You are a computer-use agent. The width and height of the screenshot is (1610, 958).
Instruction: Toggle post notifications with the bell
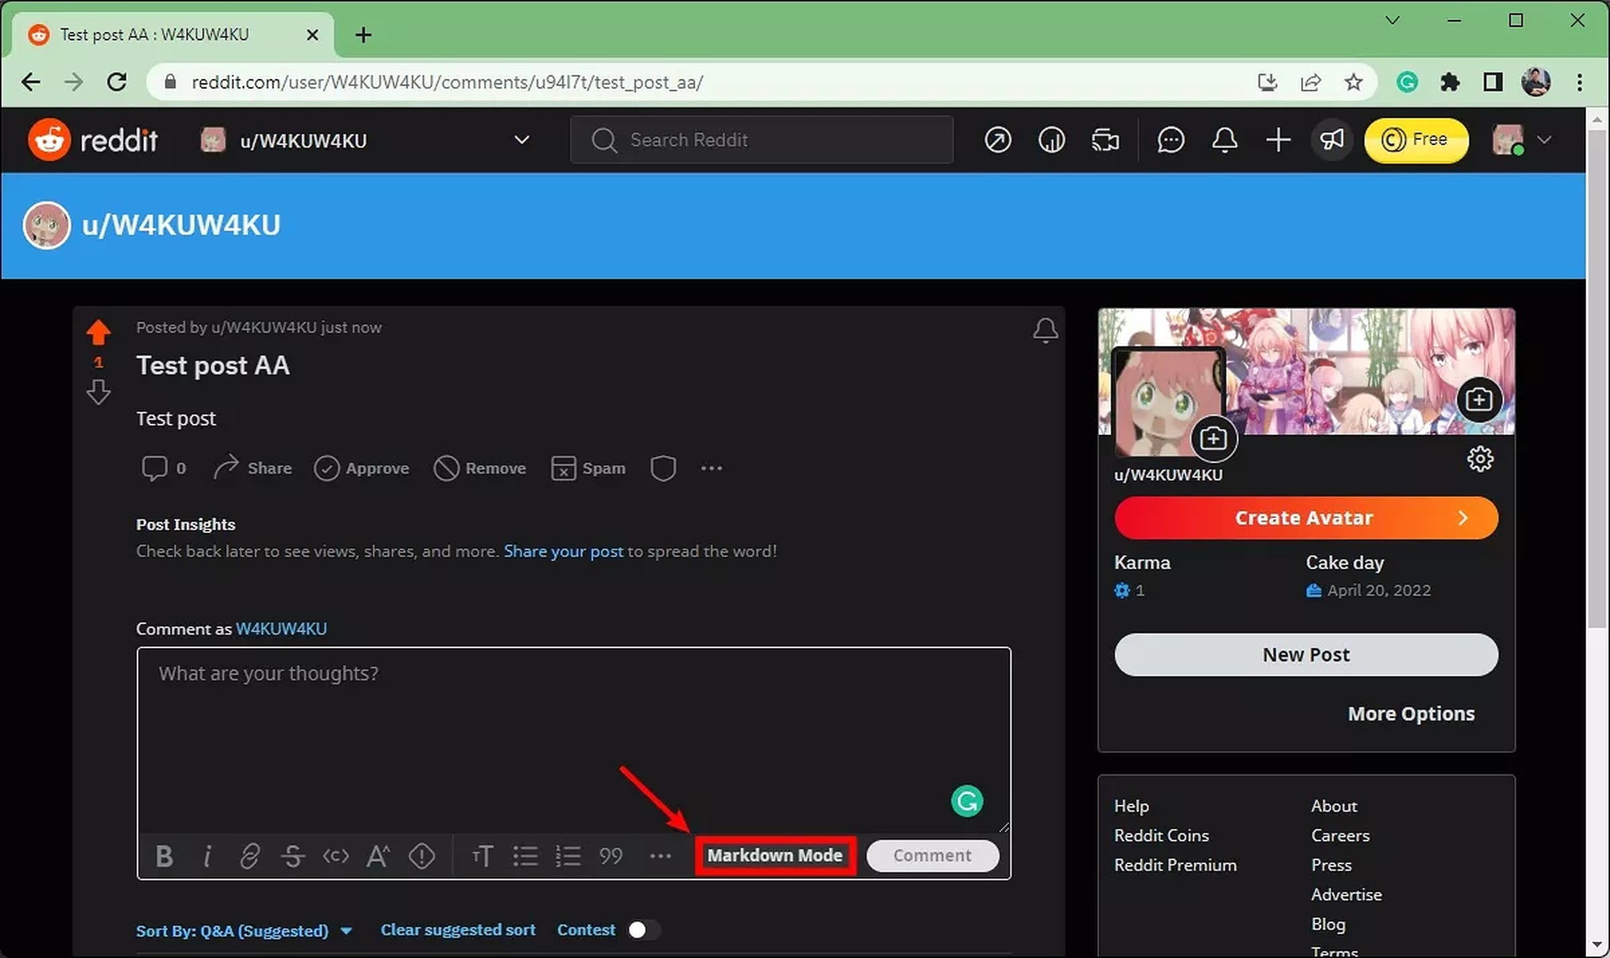pos(1046,329)
